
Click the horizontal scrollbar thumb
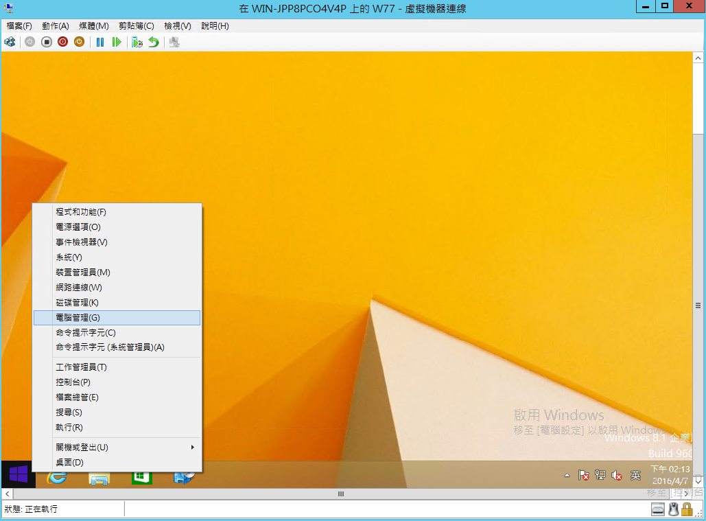(341, 494)
